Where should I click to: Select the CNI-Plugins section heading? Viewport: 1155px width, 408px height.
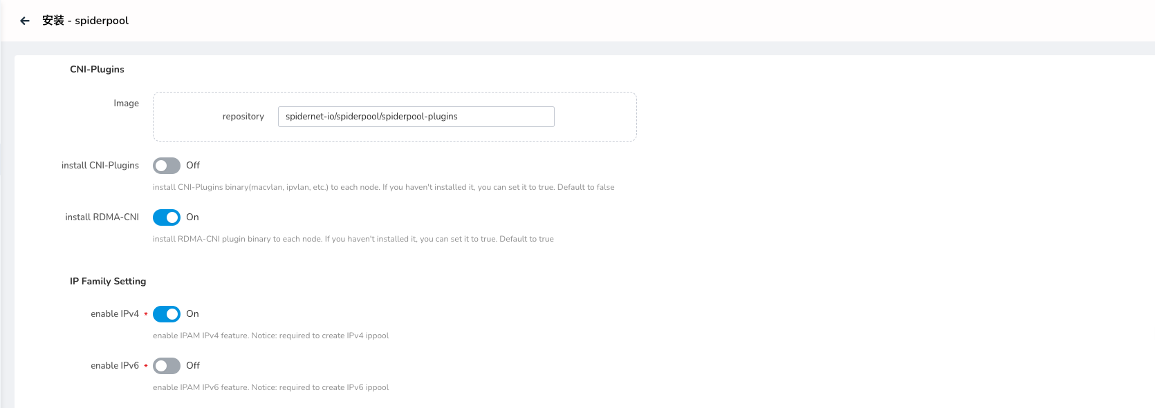(97, 70)
